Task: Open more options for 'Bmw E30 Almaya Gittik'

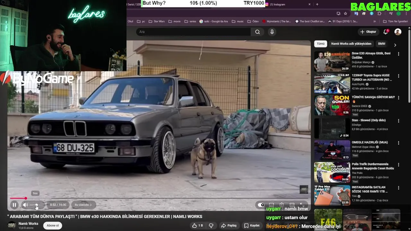Action: (x=398, y=54)
